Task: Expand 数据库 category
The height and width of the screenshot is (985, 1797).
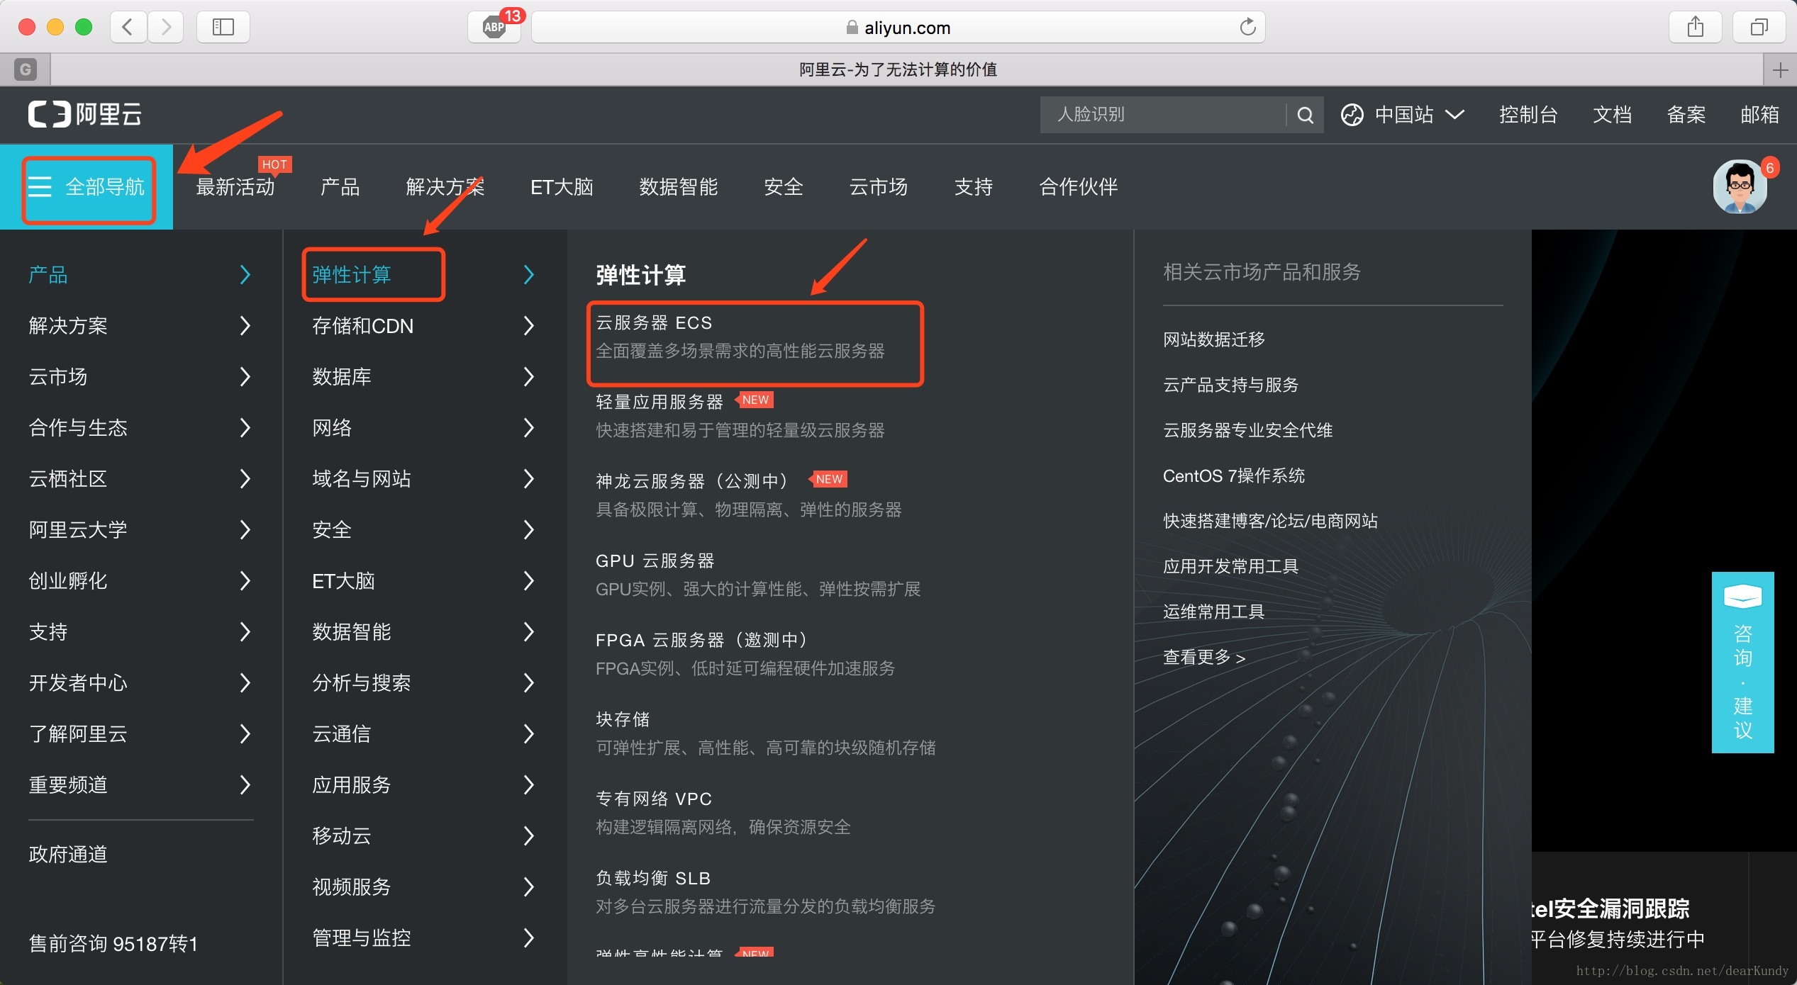Action: click(424, 377)
